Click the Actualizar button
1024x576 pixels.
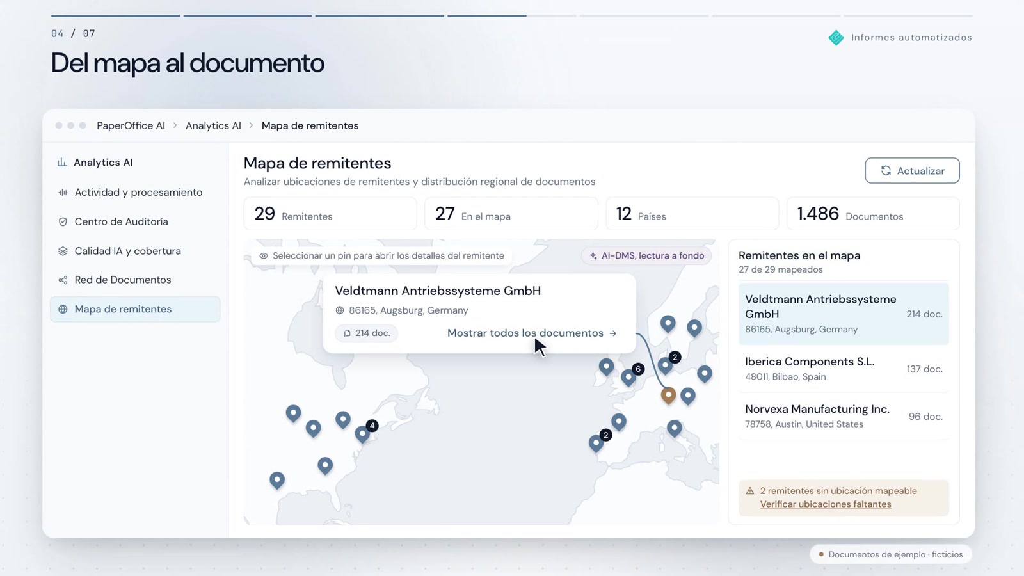(x=912, y=171)
